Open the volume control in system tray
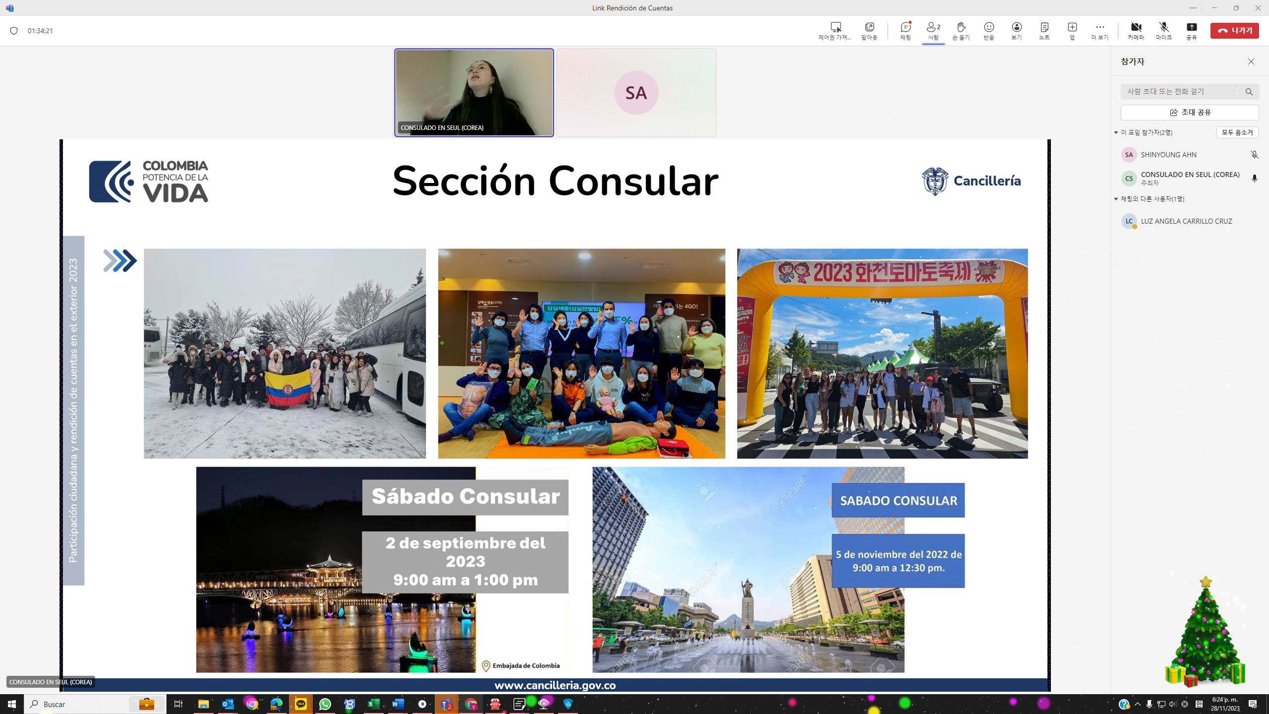Screen dimensions: 1269x714 [x=1172, y=704]
